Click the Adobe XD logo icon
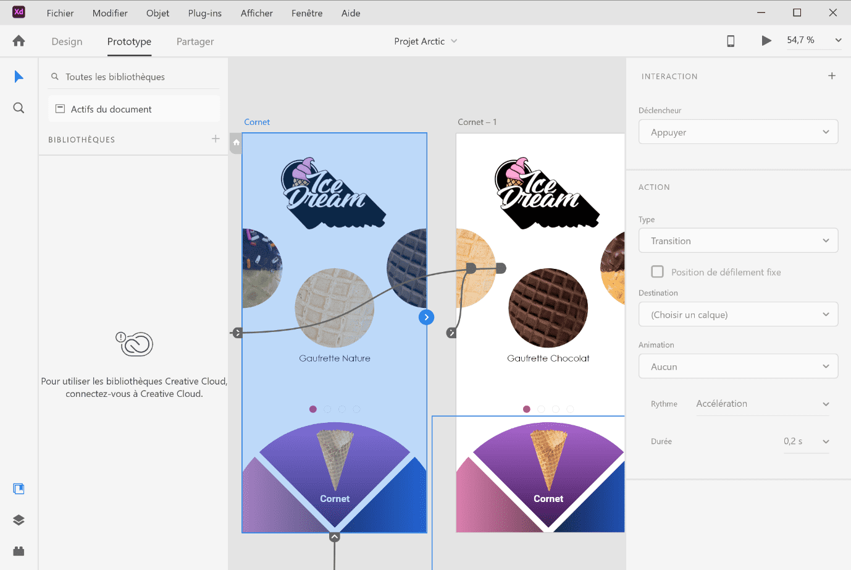The image size is (851, 570). tap(19, 12)
